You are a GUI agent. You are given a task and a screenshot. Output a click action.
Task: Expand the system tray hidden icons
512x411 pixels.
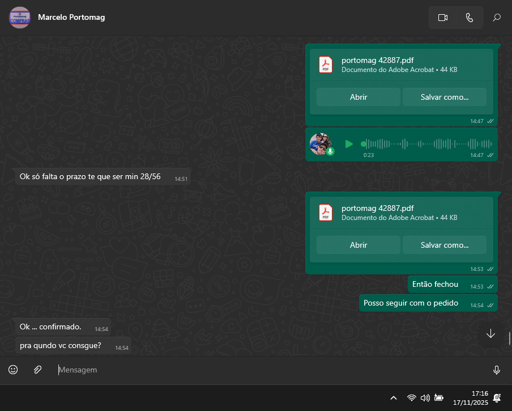[x=394, y=398]
